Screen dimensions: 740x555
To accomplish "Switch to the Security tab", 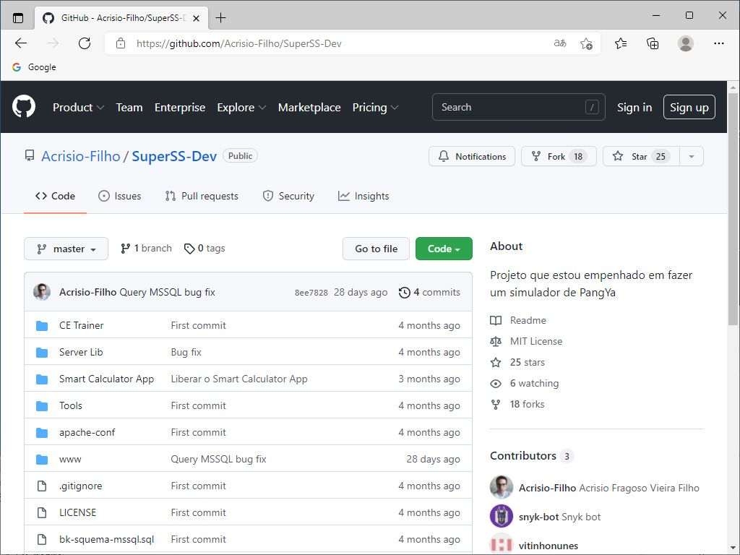I will (x=288, y=197).
